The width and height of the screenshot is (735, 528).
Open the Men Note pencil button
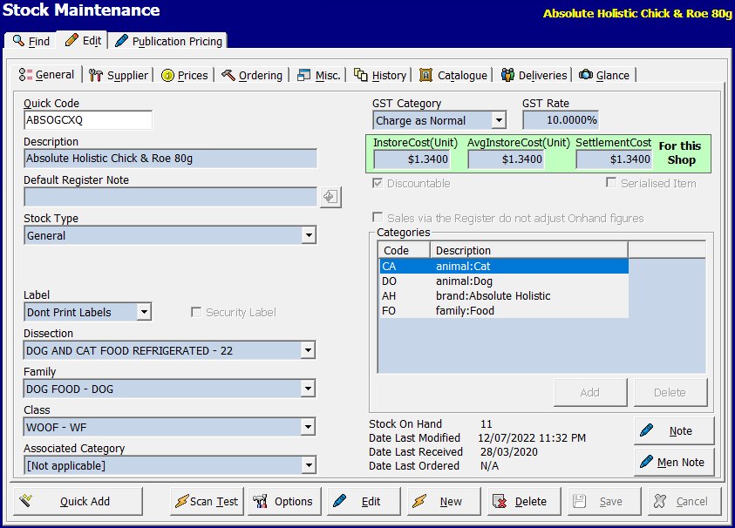click(x=673, y=462)
